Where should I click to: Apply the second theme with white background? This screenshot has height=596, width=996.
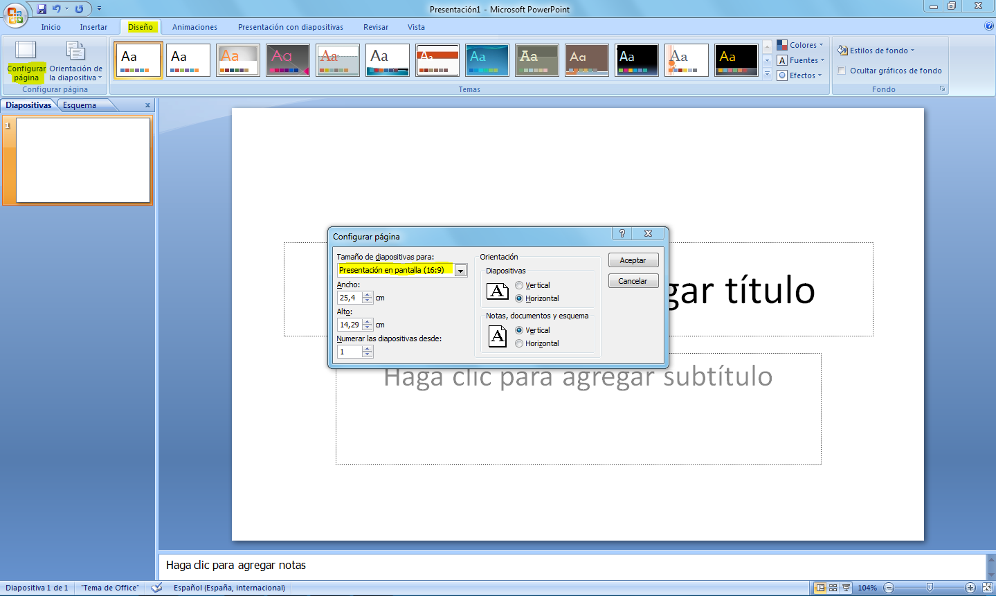click(188, 60)
